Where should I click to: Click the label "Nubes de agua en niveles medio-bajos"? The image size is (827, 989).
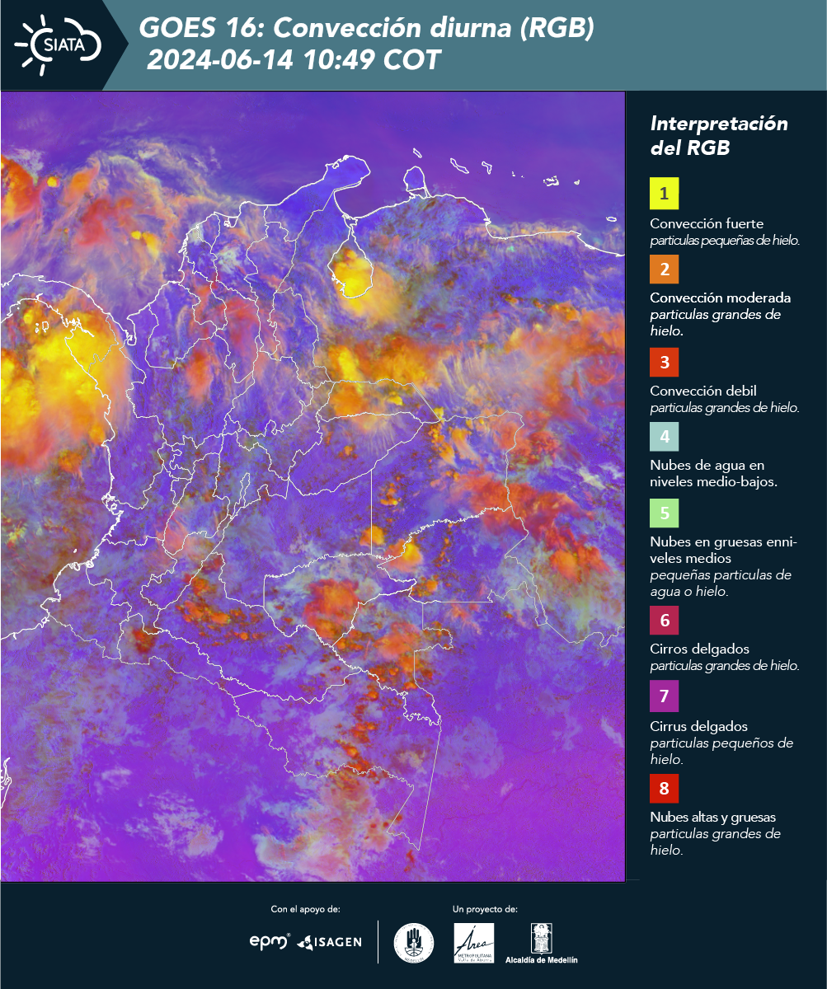pyautogui.click(x=714, y=474)
